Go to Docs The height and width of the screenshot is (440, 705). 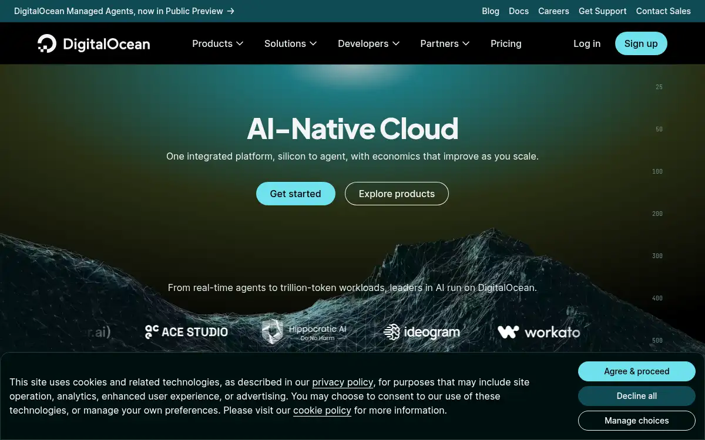(x=519, y=11)
